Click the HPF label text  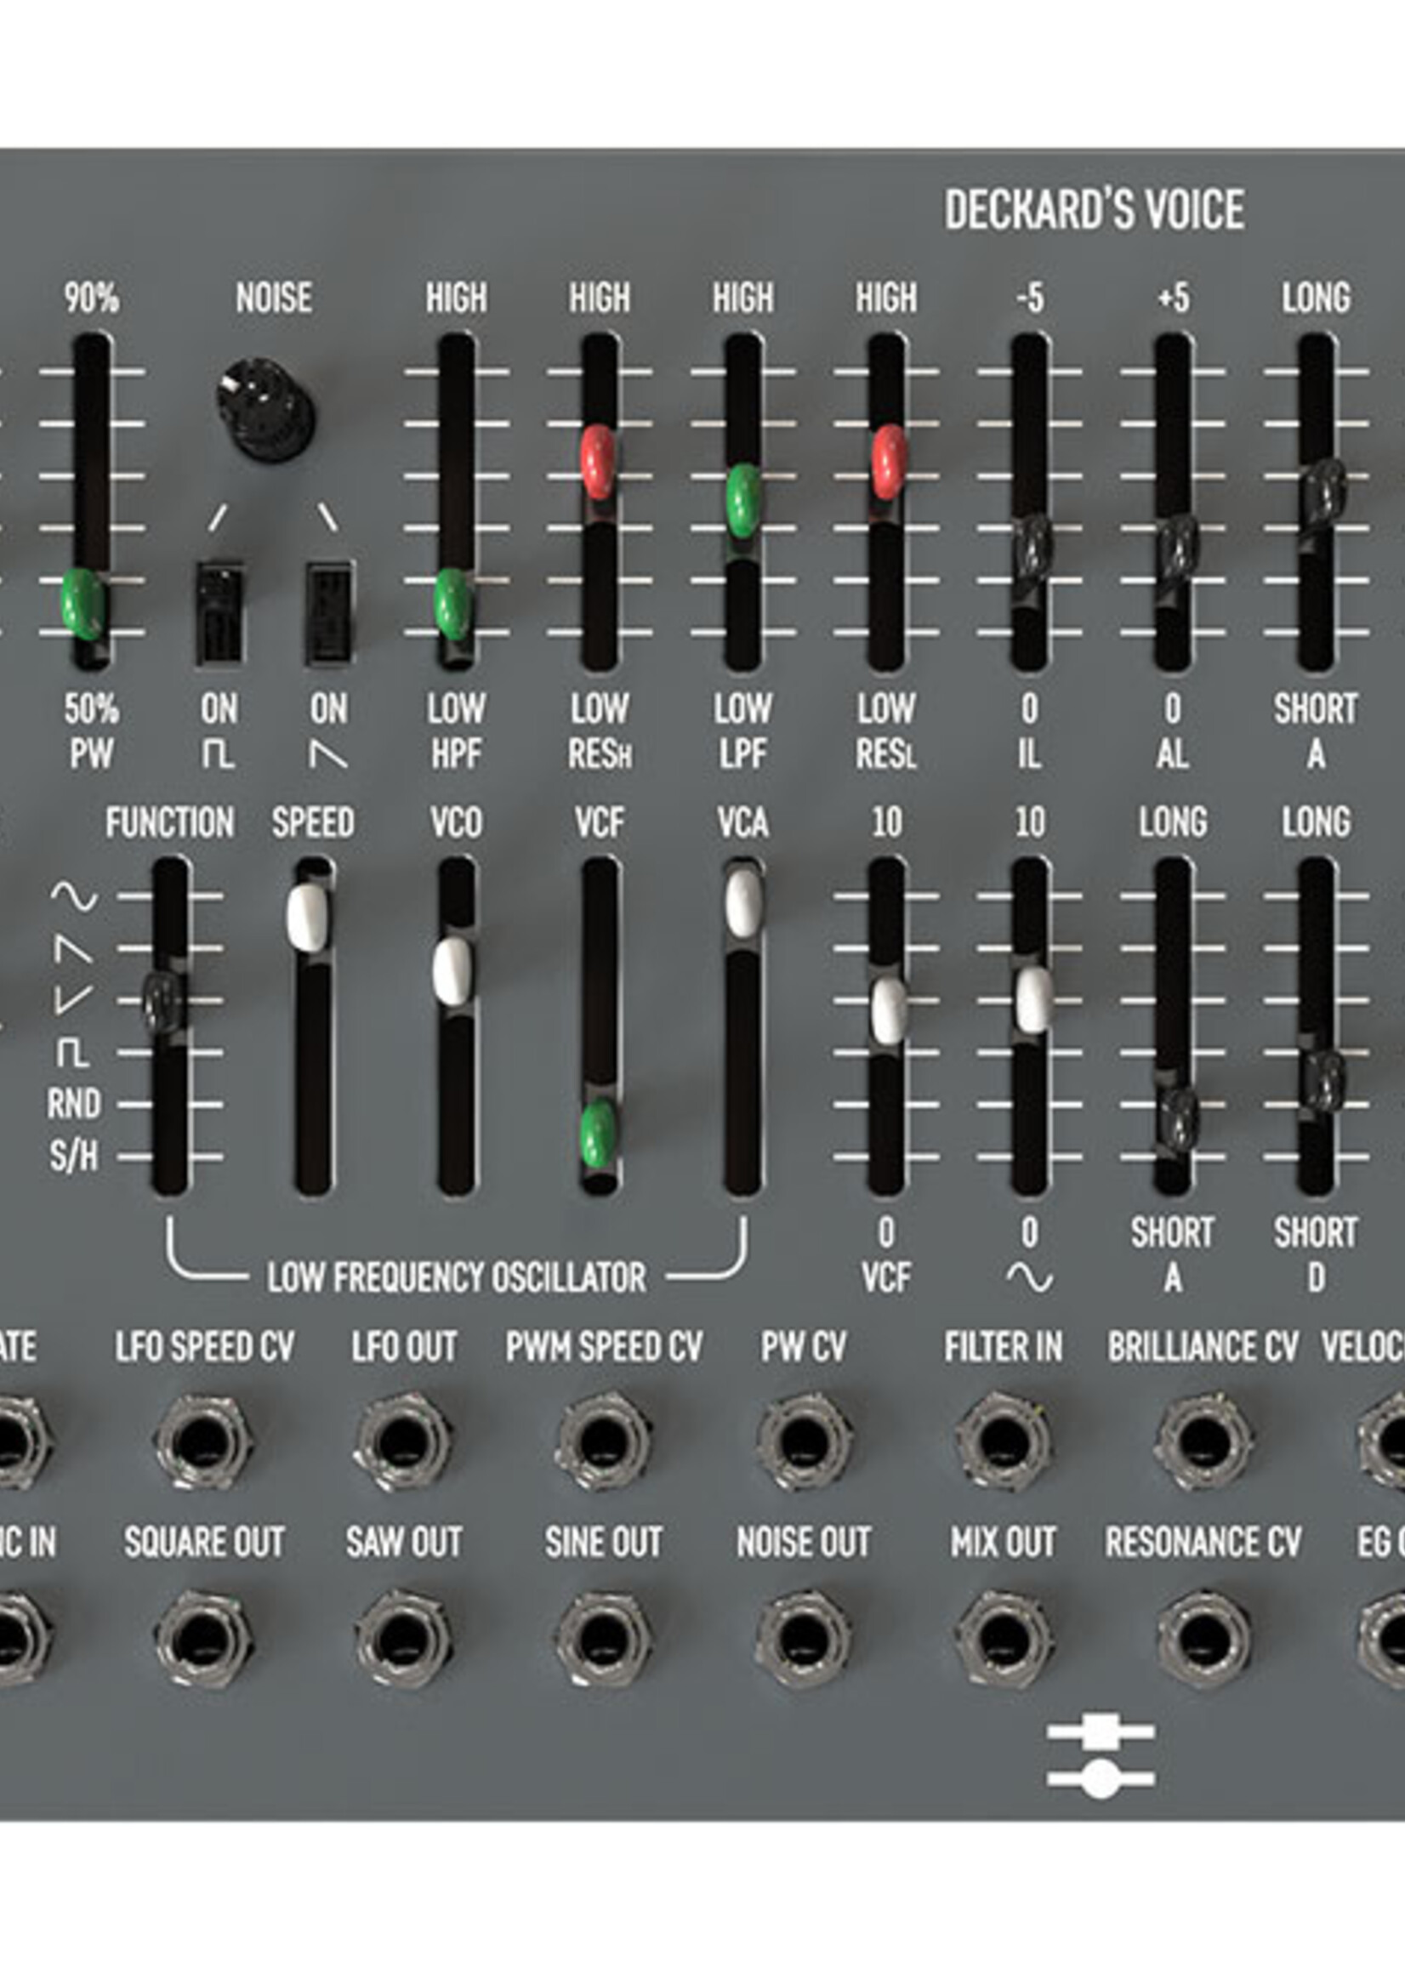(456, 755)
